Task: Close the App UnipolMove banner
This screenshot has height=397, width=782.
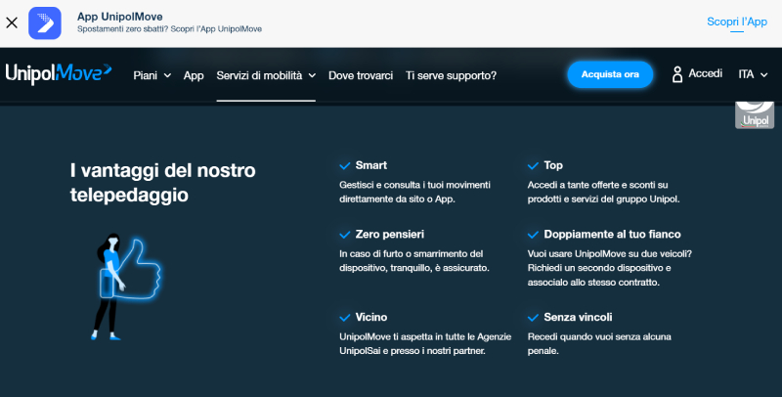Action: pos(12,22)
